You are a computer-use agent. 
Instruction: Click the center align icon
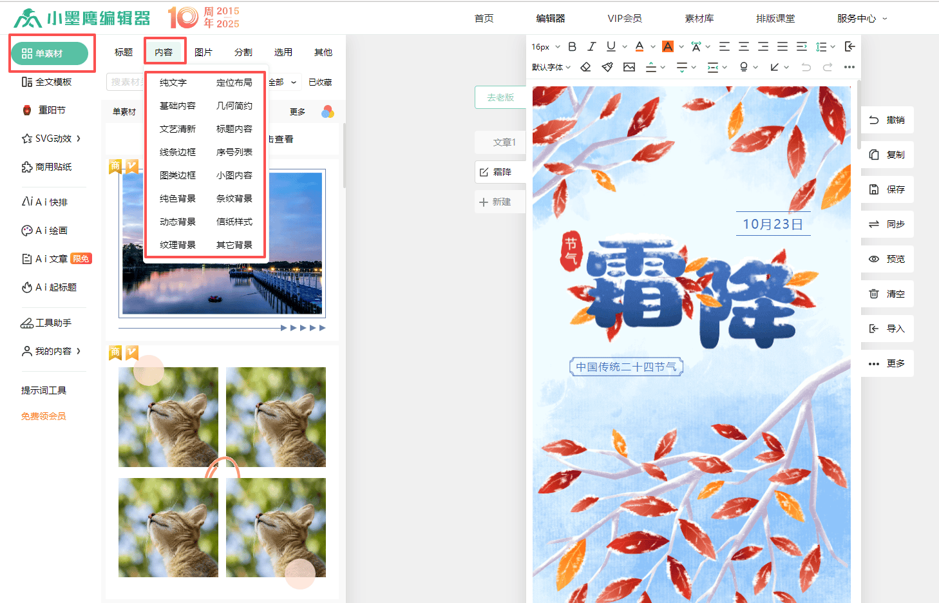click(744, 46)
